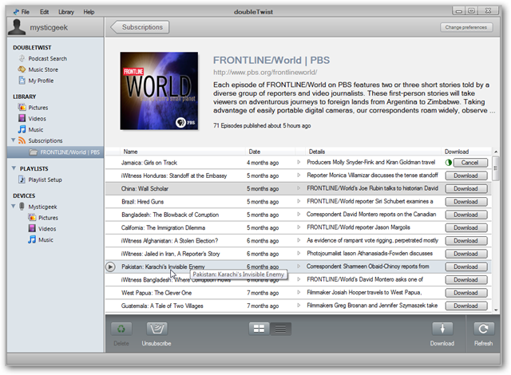Go back to Subscriptions
511x375 pixels.
coord(140,27)
